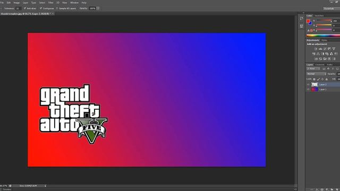340x191 pixels.
Task: Toggle lock all
Action: point(327,79)
